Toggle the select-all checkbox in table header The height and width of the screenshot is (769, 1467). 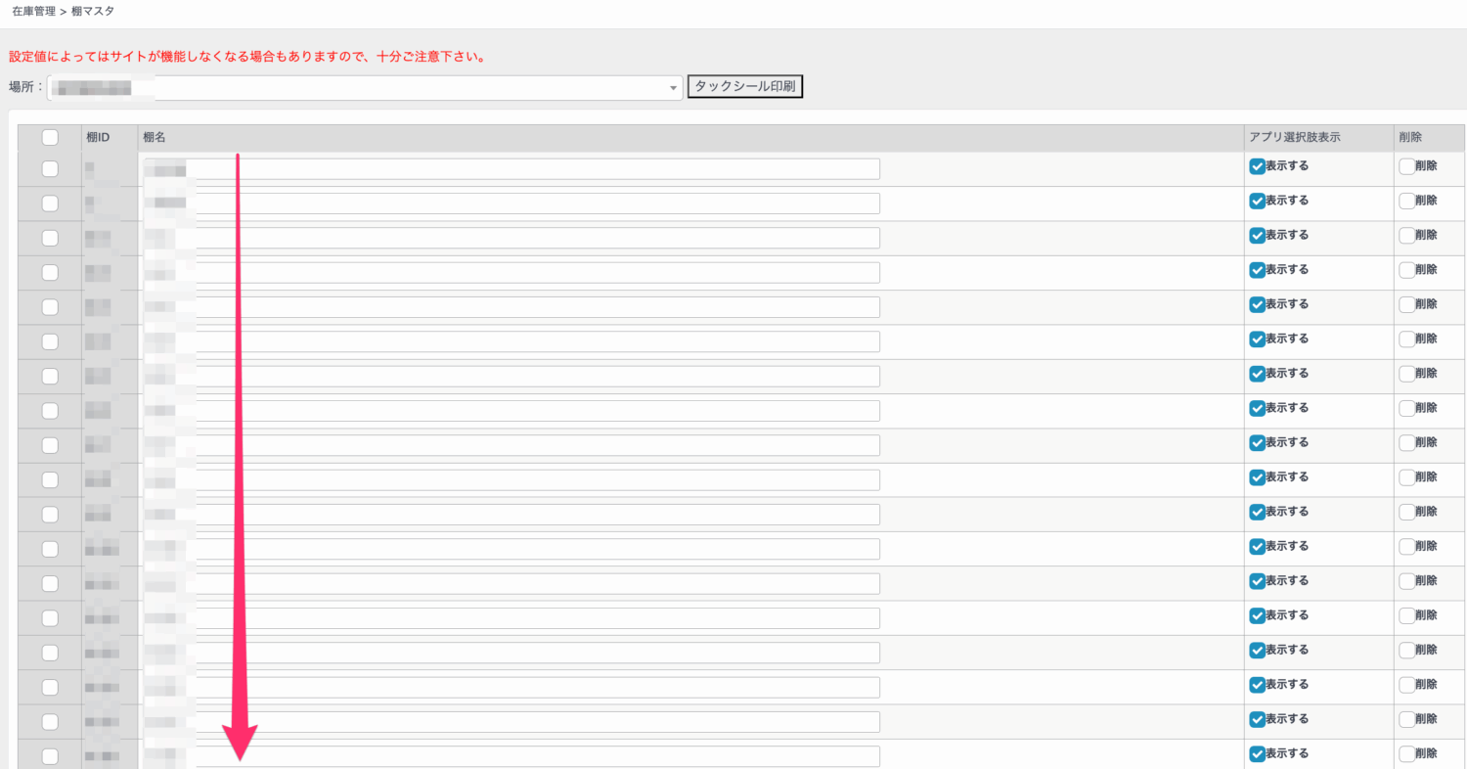50,138
